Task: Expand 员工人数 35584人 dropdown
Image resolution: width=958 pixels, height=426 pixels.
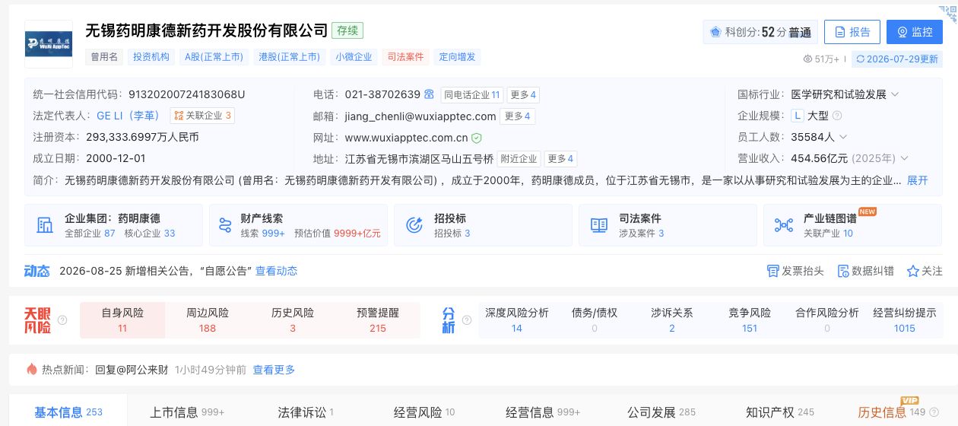Action: [x=843, y=137]
